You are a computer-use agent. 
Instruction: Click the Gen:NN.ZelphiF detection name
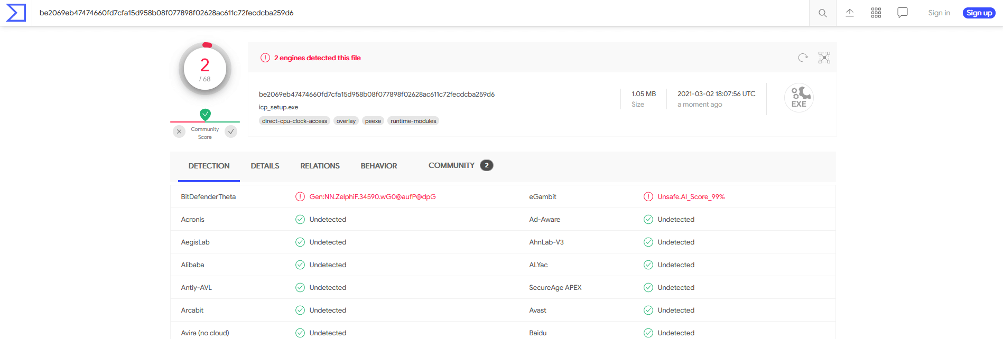click(373, 196)
